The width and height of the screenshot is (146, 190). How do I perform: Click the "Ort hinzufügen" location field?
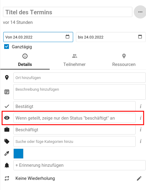click(x=79, y=78)
